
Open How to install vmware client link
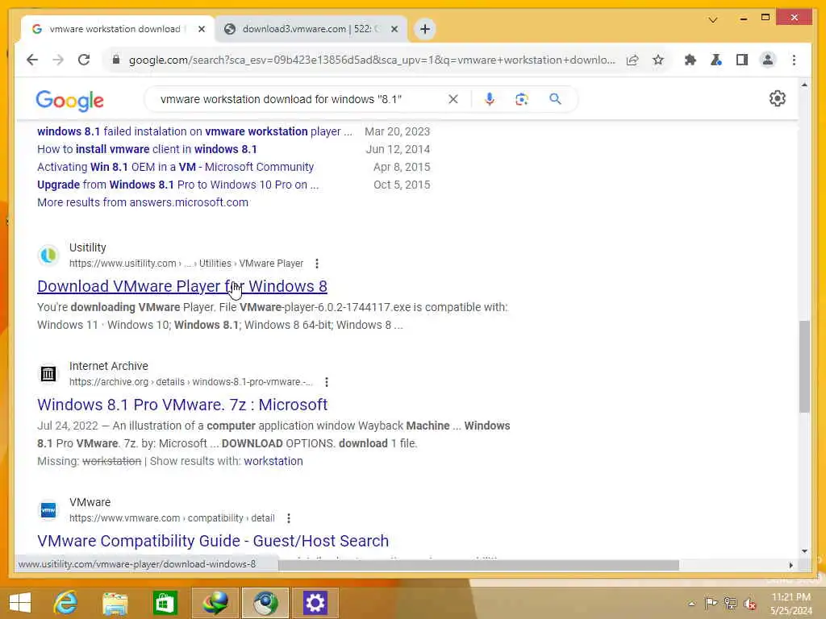(x=147, y=149)
